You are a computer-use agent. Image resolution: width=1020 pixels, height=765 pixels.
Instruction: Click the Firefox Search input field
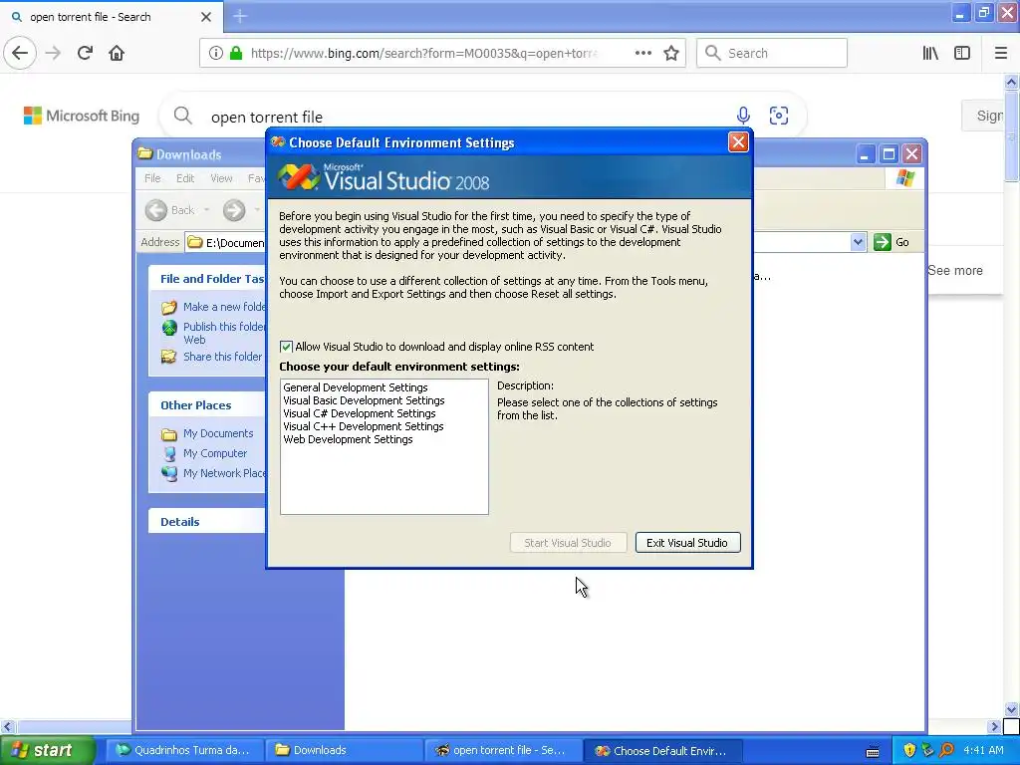pos(772,54)
